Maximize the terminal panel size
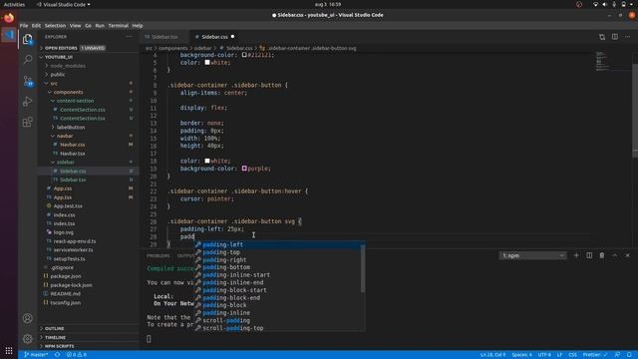 615,255
